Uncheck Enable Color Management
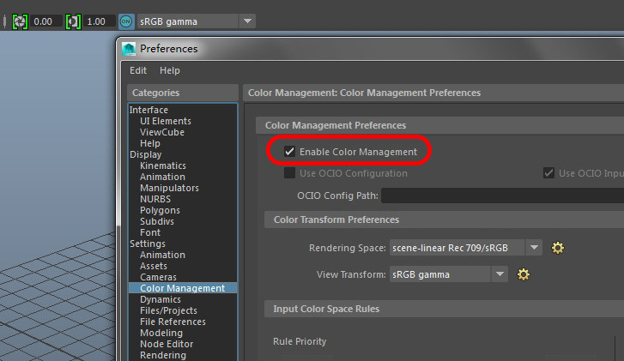 pos(290,152)
